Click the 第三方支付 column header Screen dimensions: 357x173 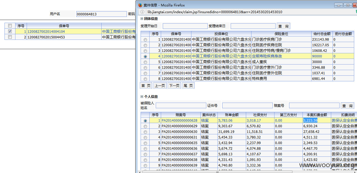point(288,115)
